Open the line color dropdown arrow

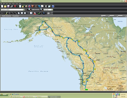(41, 13)
